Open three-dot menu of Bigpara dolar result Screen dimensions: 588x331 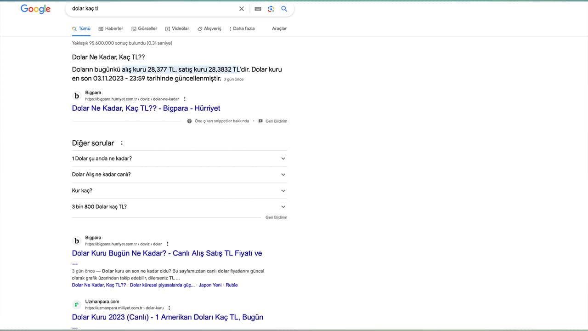coord(168,244)
